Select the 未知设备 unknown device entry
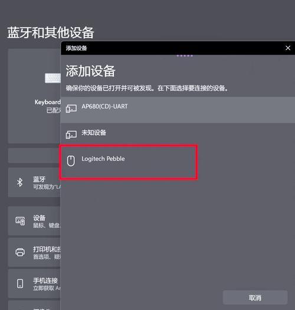This screenshot has width=295, height=310. pos(178,136)
